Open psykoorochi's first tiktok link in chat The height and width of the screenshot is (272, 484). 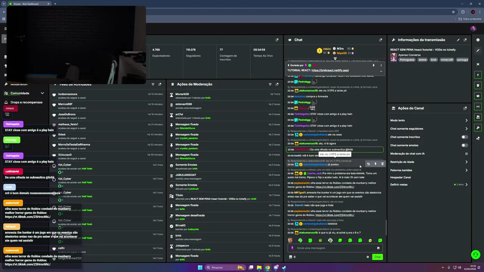[335, 187]
